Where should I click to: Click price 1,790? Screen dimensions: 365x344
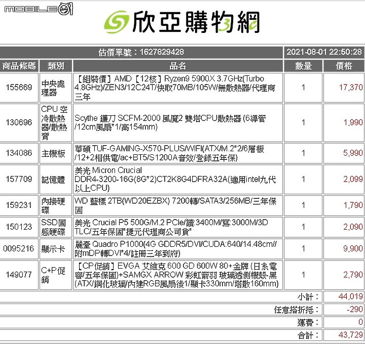pyautogui.click(x=353, y=205)
